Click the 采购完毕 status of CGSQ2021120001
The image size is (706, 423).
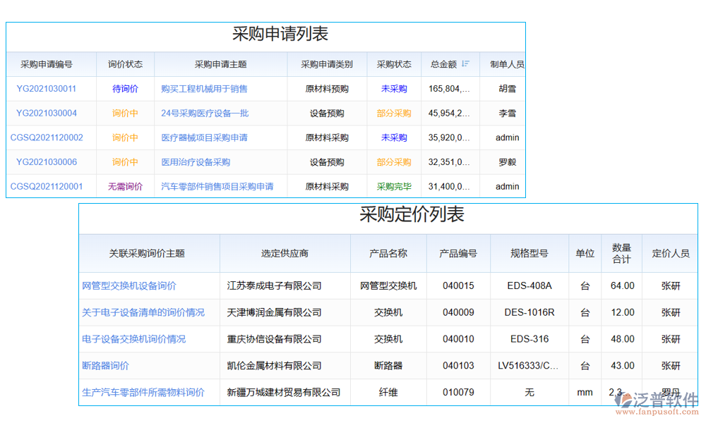pos(393,186)
